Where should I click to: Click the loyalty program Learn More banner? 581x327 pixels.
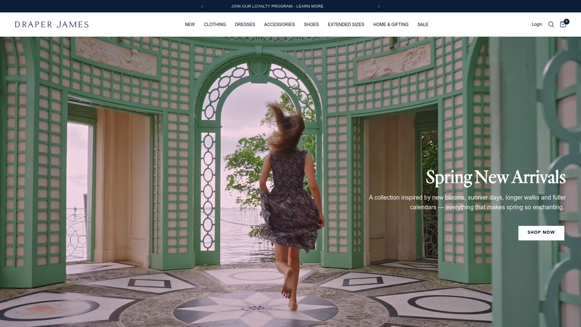point(277,6)
